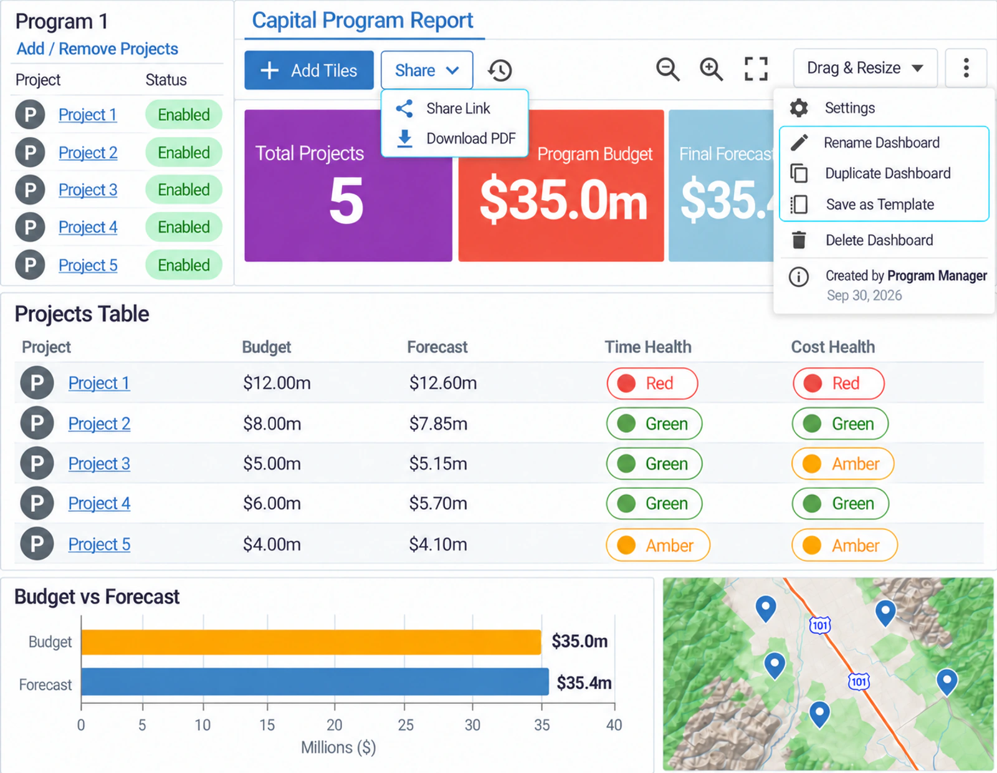997x773 pixels.
Task: Click the zoom out magnifier icon
Action: pos(667,69)
